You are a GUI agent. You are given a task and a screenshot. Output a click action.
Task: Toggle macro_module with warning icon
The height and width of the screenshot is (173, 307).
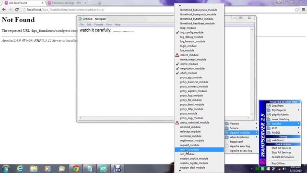pyautogui.click(x=199, y=55)
